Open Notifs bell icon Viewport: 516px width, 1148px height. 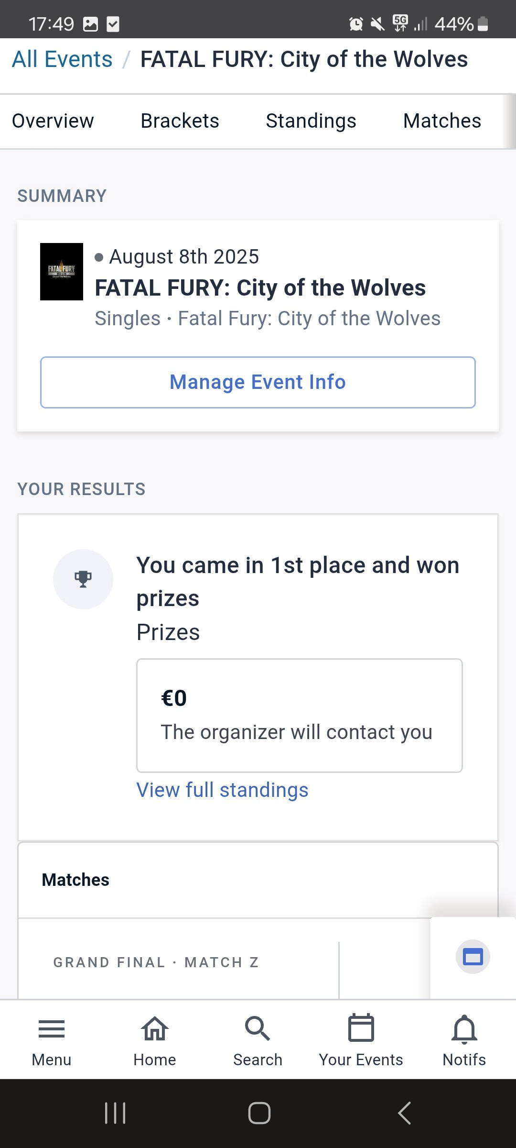[x=464, y=1029]
